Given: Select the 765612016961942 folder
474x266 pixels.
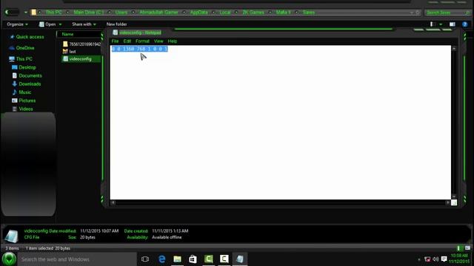Looking at the screenshot, I should pos(81,44).
